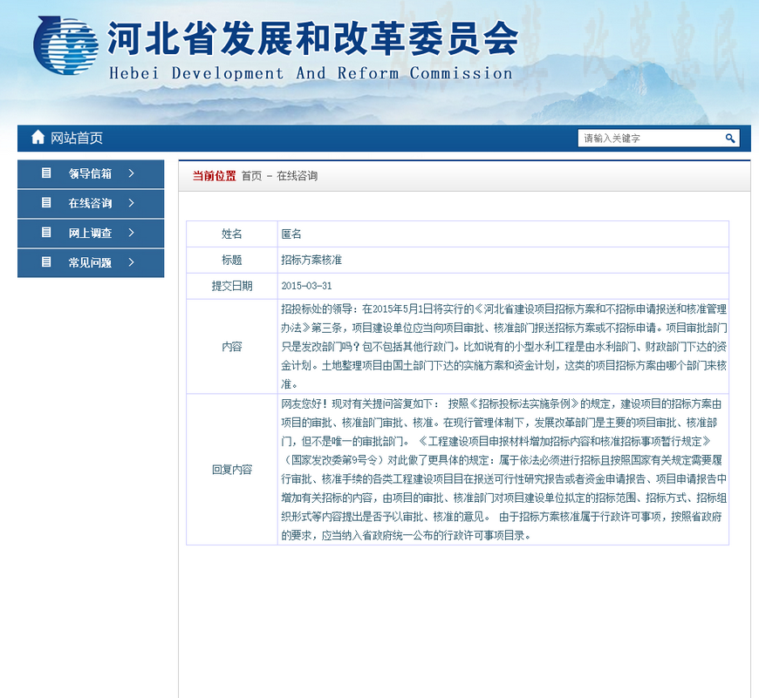Click the 标题 row label
Screen dimensions: 759x698
pos(232,260)
